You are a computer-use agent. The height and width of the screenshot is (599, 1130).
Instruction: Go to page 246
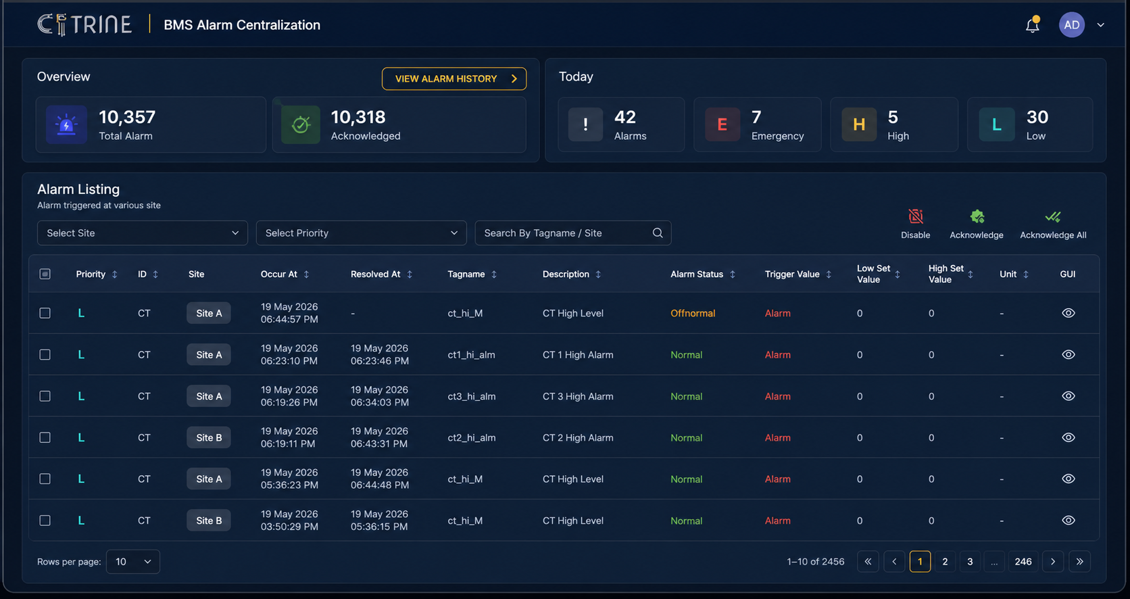pyautogui.click(x=1023, y=562)
